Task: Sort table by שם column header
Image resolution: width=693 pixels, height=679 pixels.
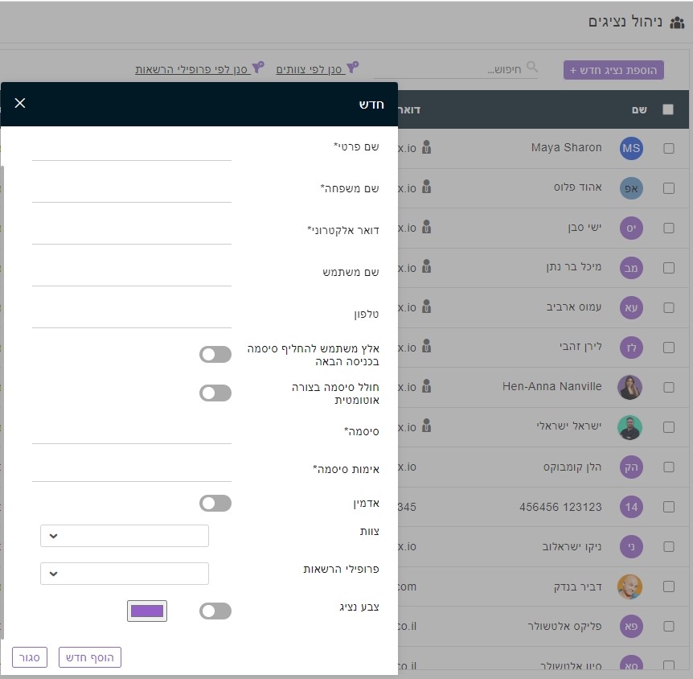Action: pos(639,109)
